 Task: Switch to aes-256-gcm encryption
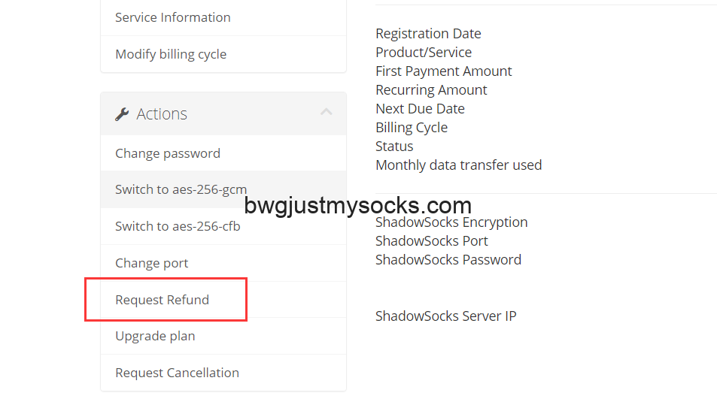181,189
